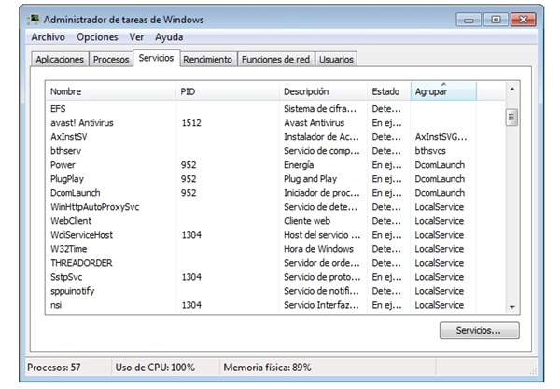Minimize the Task Manager window
This screenshot has width=560, height=389.
(x=469, y=20)
